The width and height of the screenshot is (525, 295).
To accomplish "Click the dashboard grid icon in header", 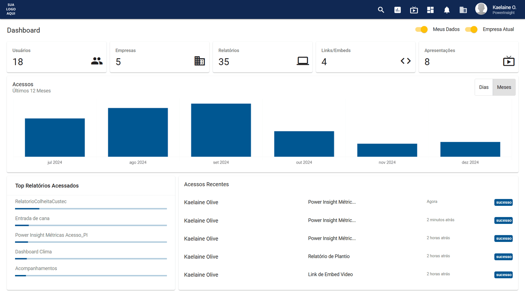I will [430, 10].
